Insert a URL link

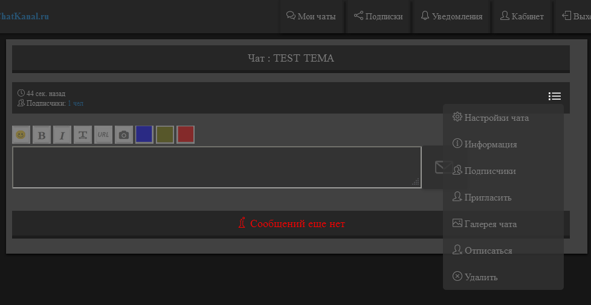coord(103,135)
